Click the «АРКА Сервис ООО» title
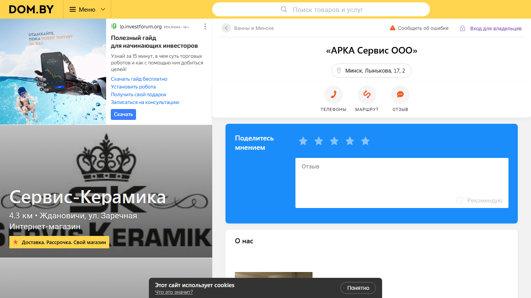 371,51
